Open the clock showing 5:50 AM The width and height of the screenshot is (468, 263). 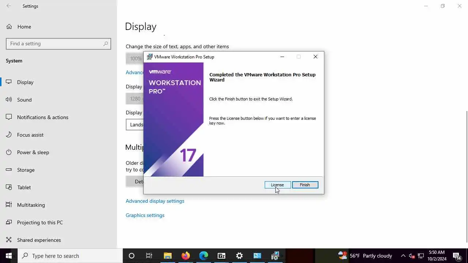click(437, 256)
